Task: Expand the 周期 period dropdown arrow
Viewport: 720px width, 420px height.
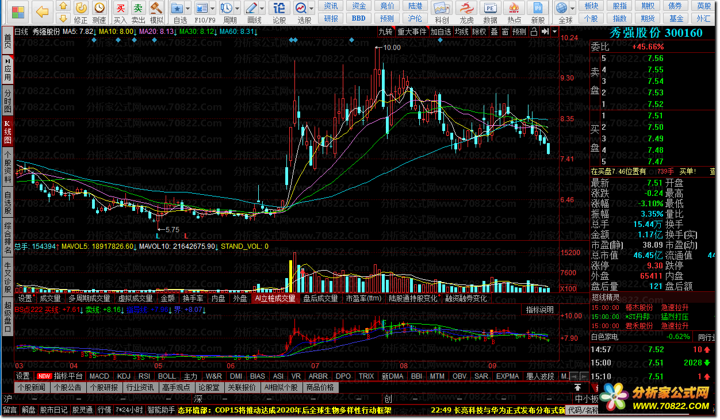Action: (x=237, y=8)
